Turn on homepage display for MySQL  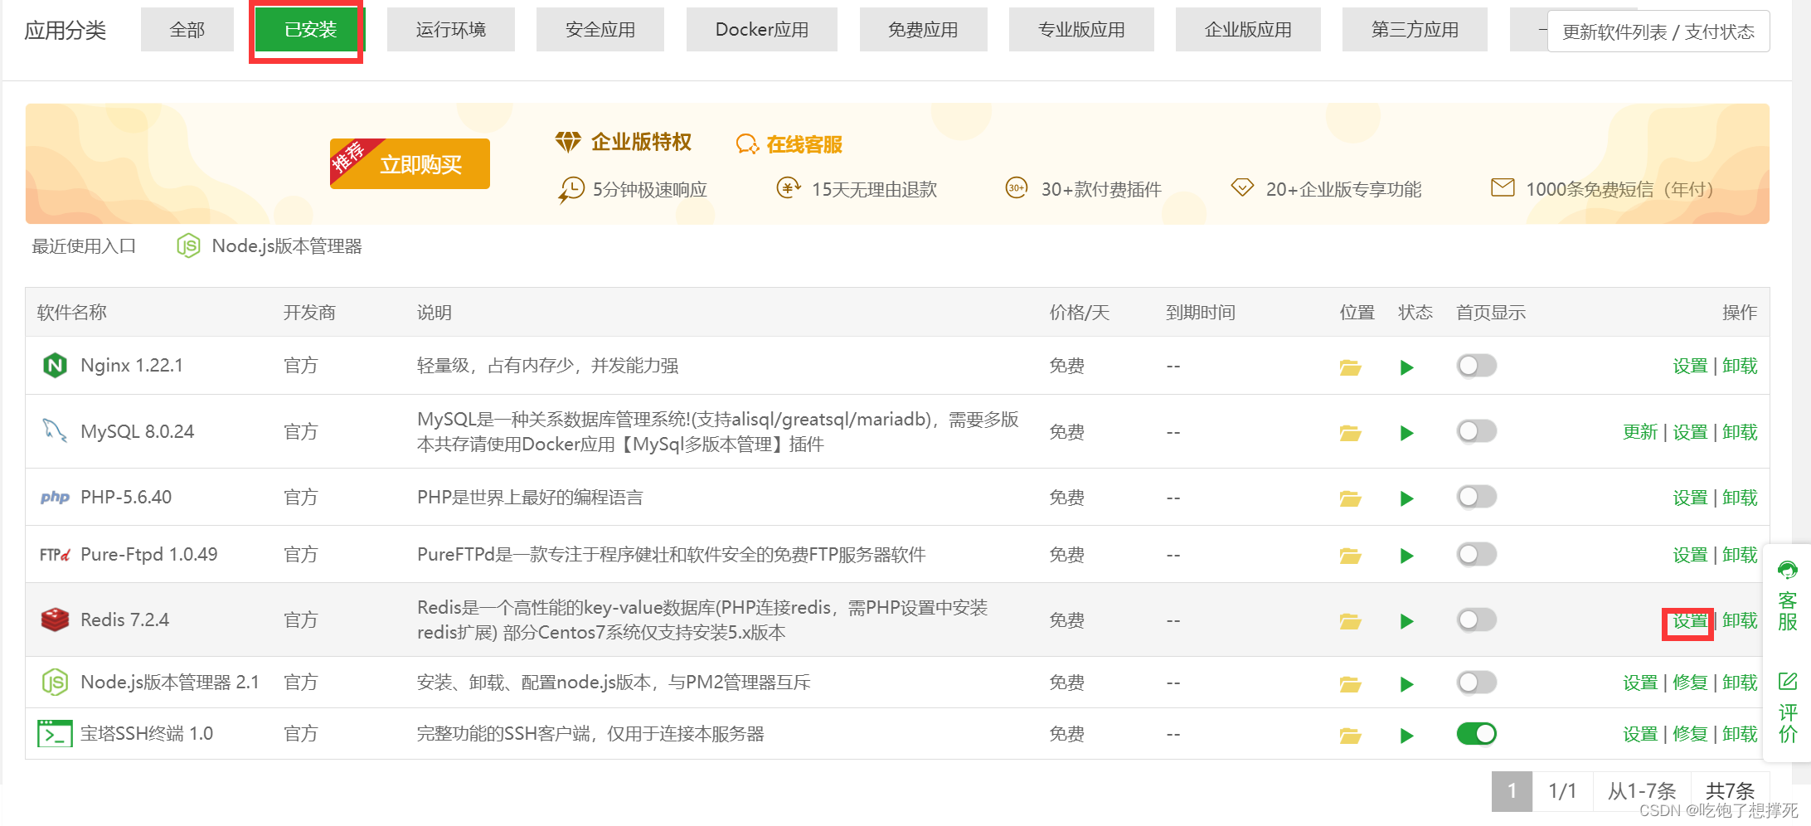[1476, 431]
